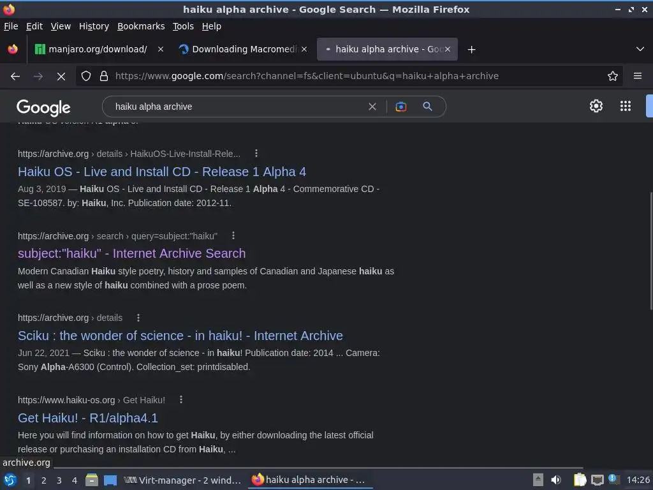Switch to workspace 3

coord(59,480)
